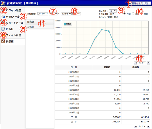Click the ファイル管理 icon in sidebar
Screen dimensions: 152x129
[3, 35]
